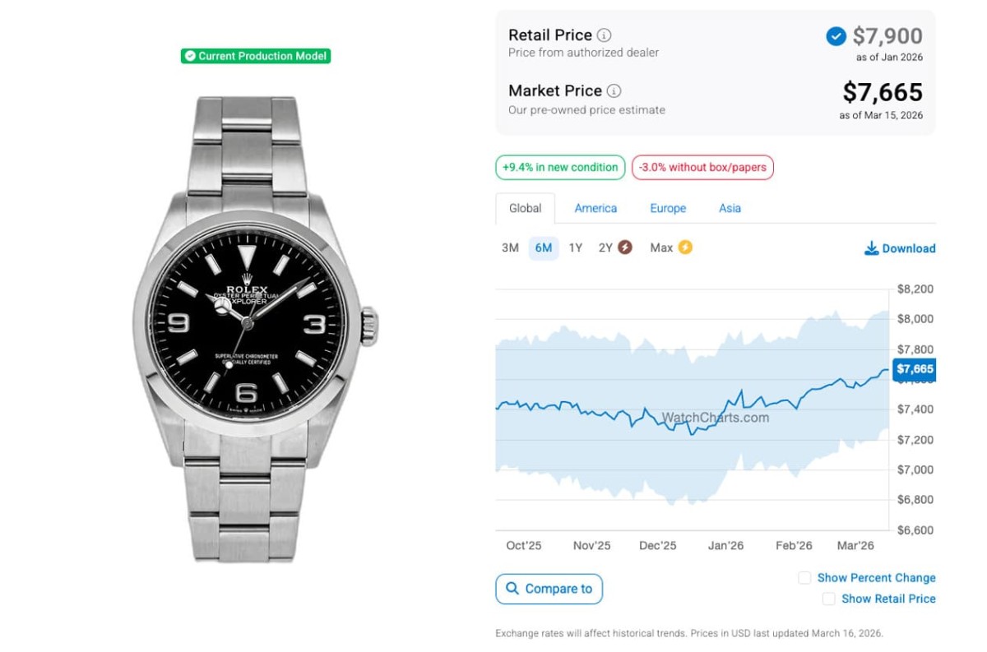
Task: Click the Retail Price info icon
Action: tap(604, 35)
